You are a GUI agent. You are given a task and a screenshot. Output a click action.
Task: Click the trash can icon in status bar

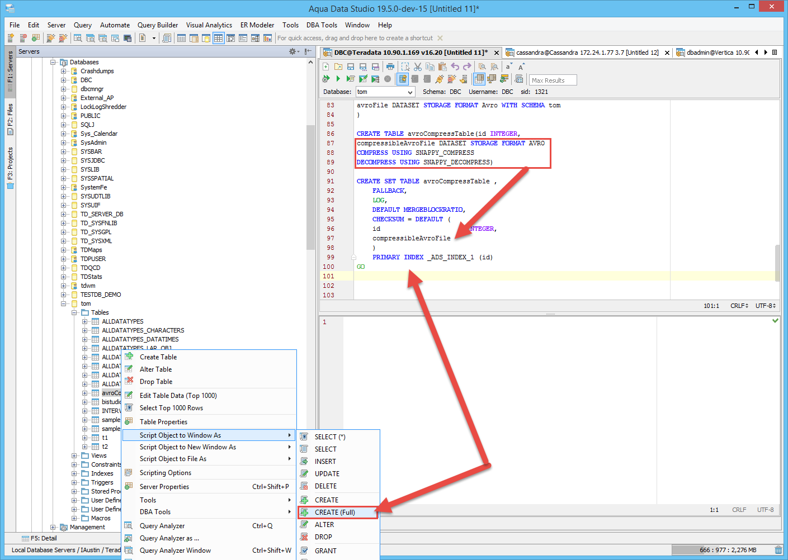click(778, 550)
